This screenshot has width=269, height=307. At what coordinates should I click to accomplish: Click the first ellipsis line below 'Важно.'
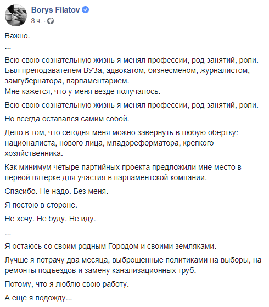click(8, 48)
